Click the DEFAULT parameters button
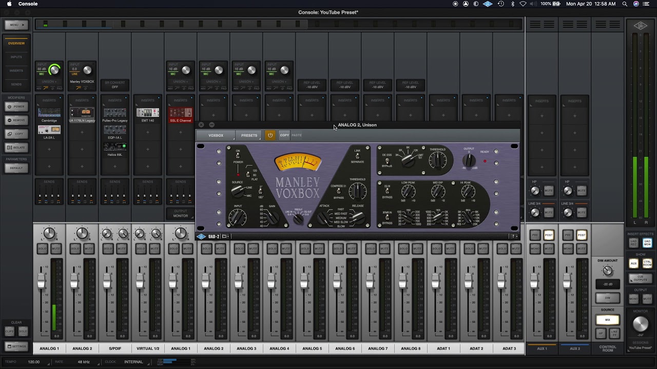 (16, 168)
